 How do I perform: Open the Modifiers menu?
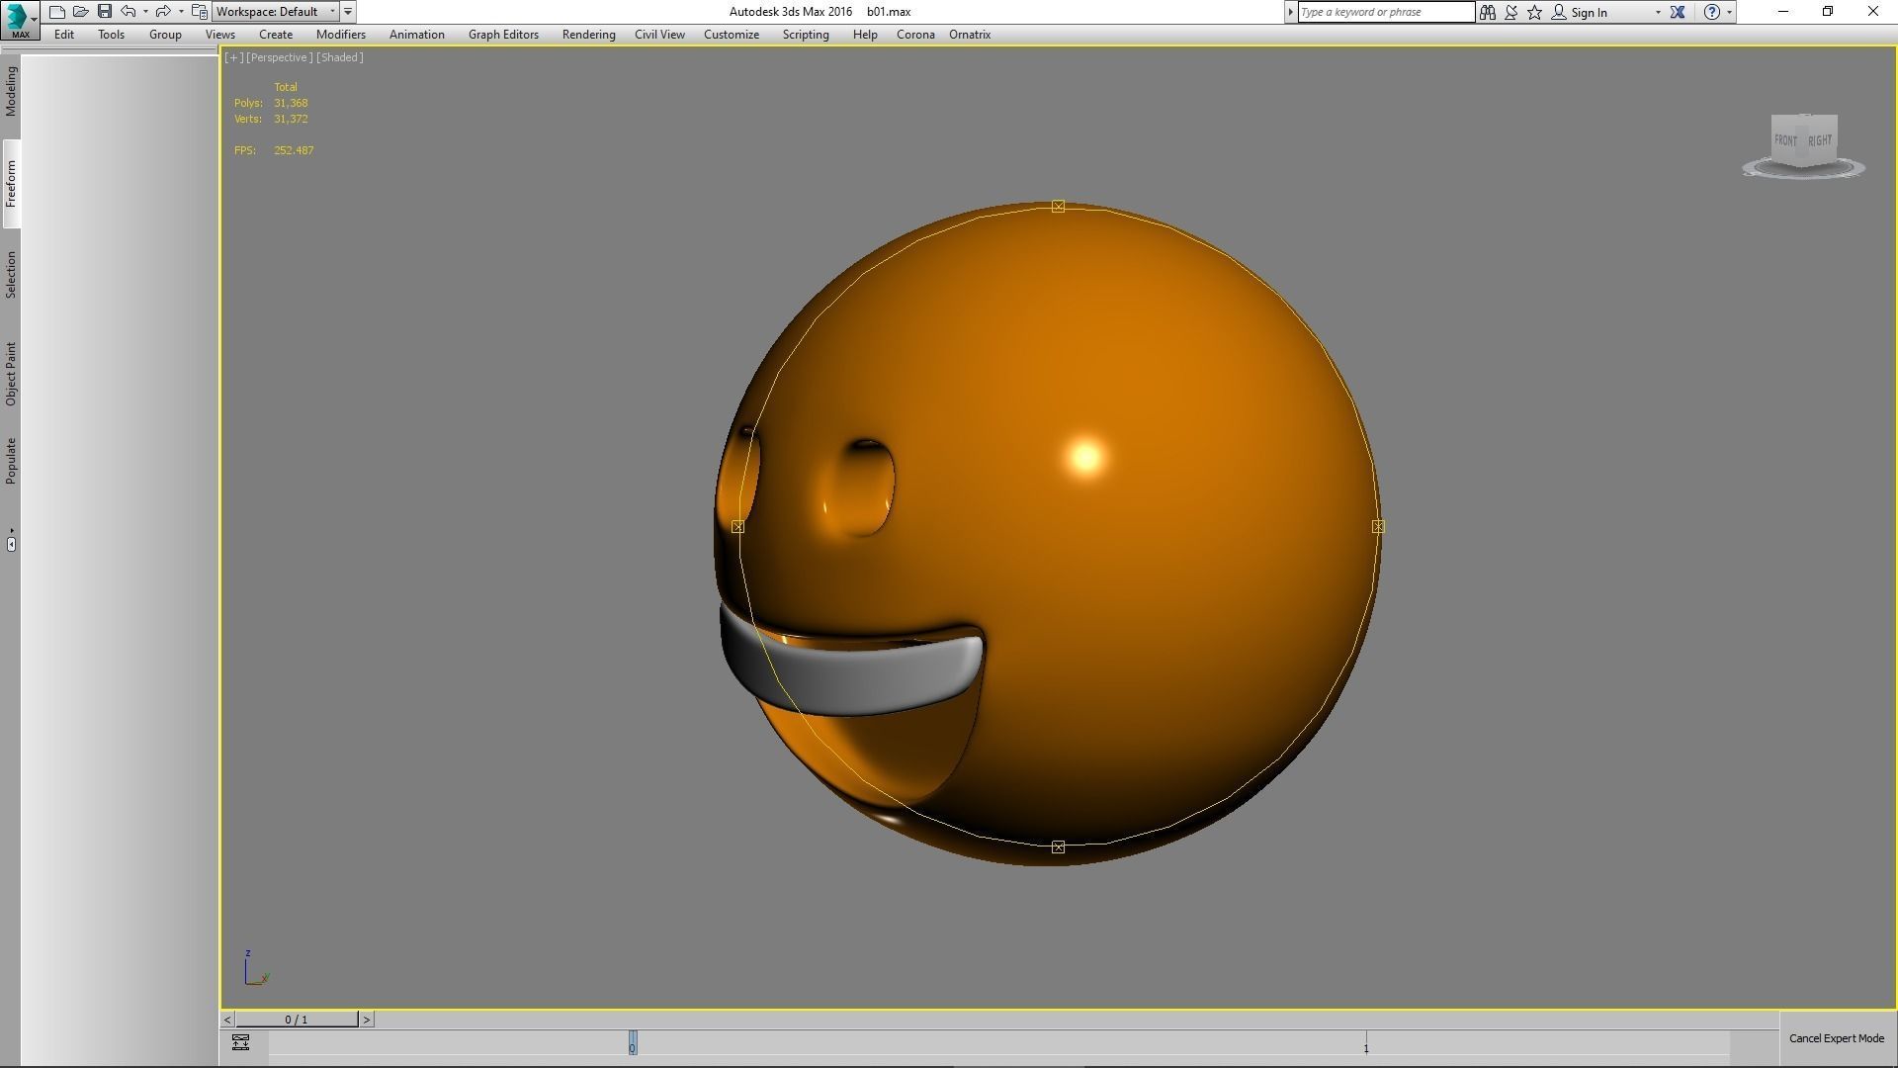(x=341, y=35)
